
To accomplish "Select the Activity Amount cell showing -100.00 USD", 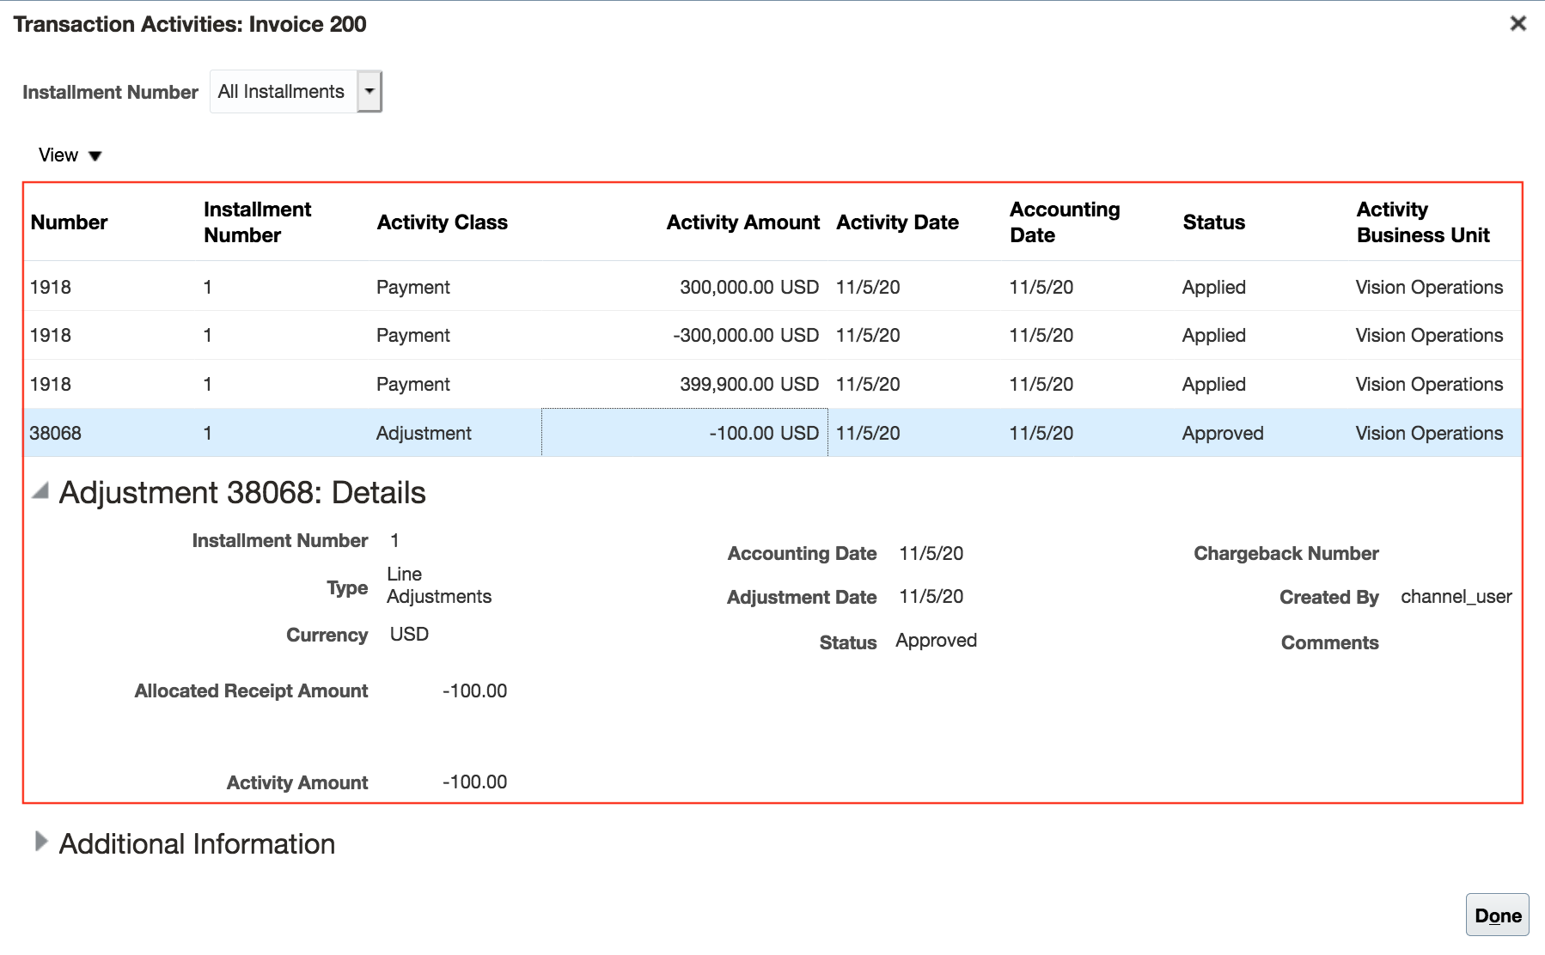I will [x=683, y=433].
